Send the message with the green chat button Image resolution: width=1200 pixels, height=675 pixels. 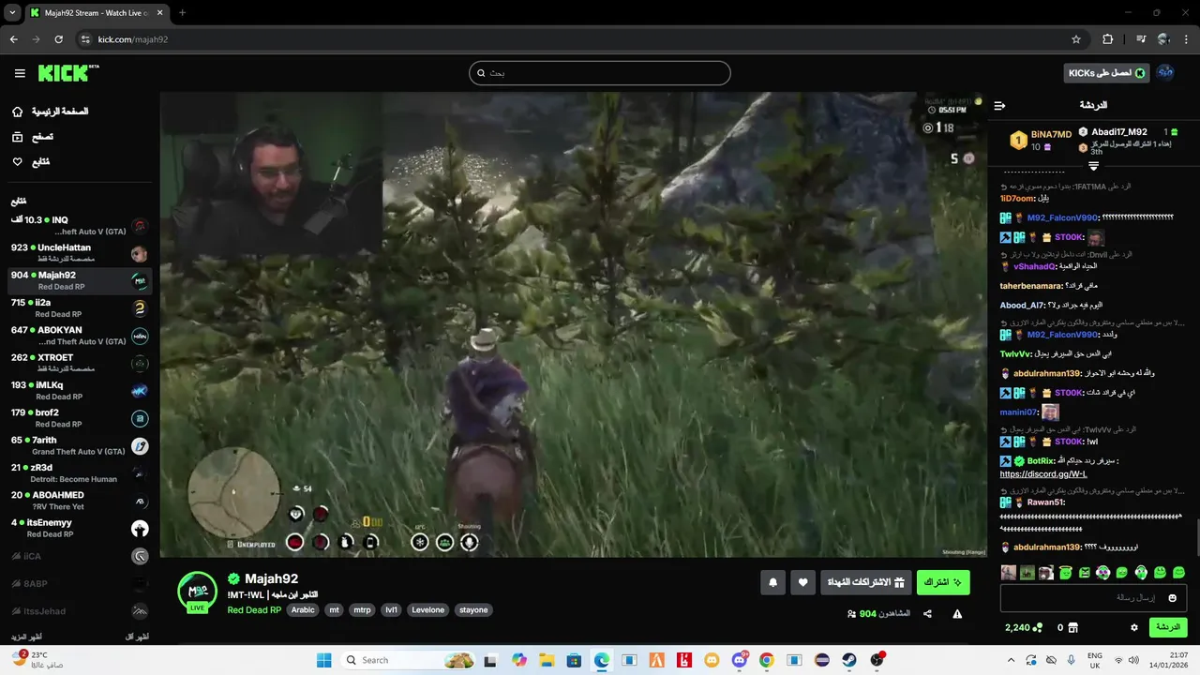[x=1168, y=627]
